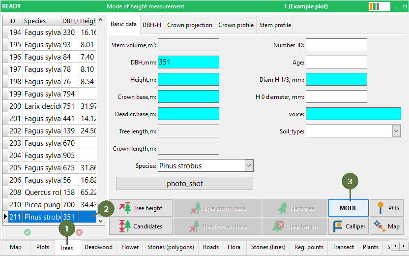409x256 pixels.
Task: Open the Candidates tool
Action: tap(141, 226)
